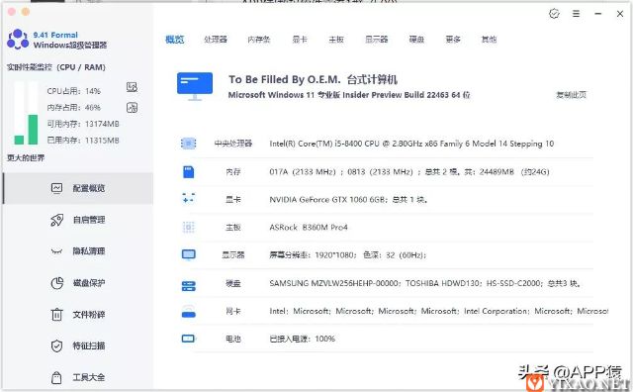Open 磁盘保护 pie-chart icon
This screenshot has width=633, height=392.
pyautogui.click(x=57, y=283)
